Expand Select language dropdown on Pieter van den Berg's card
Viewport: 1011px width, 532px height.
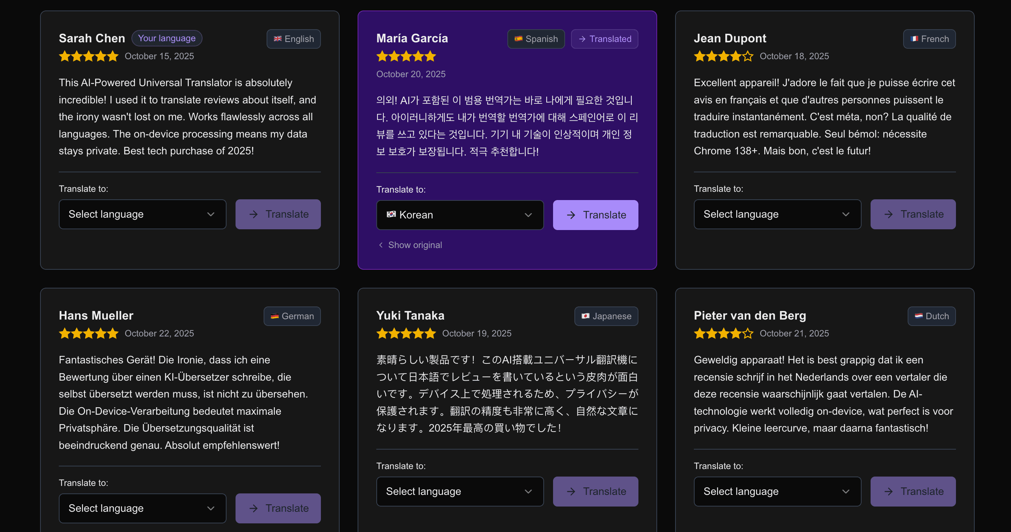pos(777,491)
